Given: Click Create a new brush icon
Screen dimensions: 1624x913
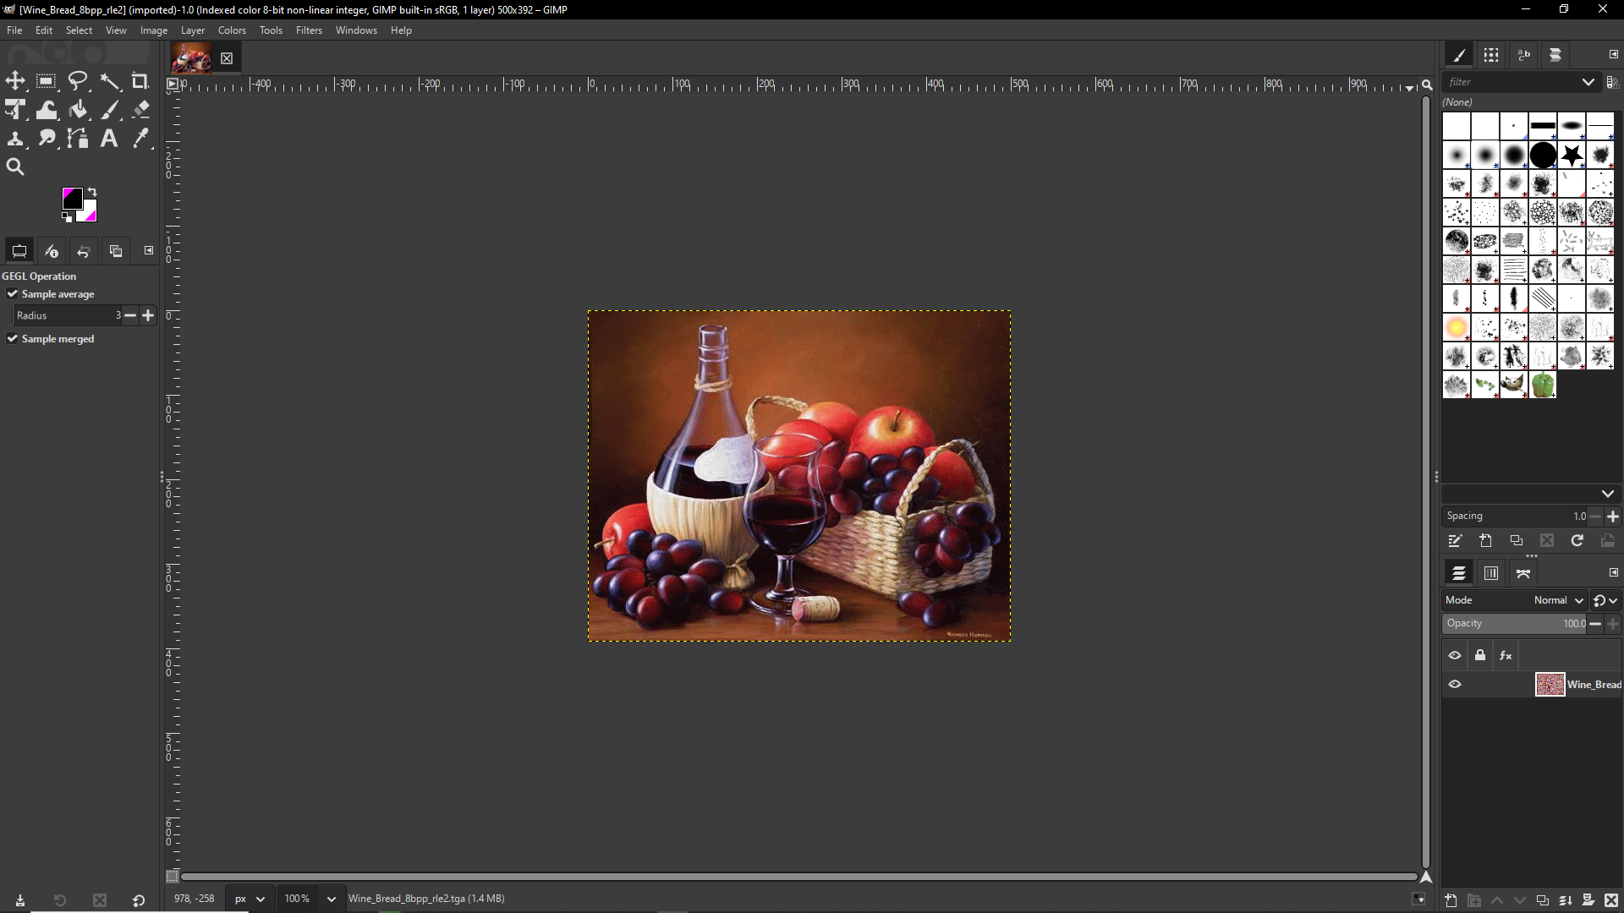Looking at the screenshot, I should (1485, 541).
